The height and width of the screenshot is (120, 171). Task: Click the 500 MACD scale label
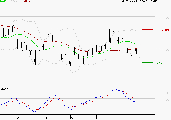pos(166,93)
